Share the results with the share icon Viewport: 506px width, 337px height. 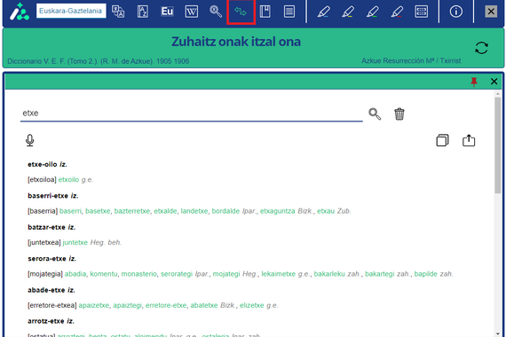[469, 140]
